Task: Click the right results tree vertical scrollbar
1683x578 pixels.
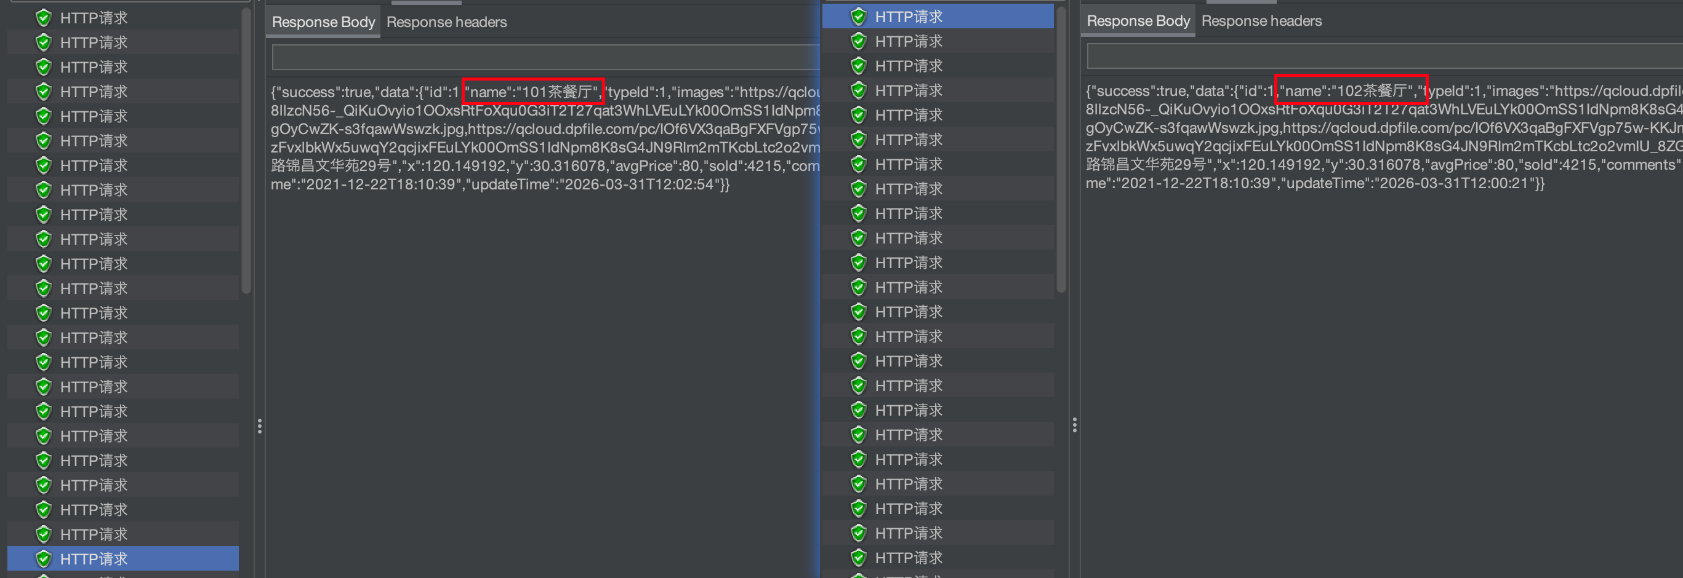Action: pos(1061,149)
